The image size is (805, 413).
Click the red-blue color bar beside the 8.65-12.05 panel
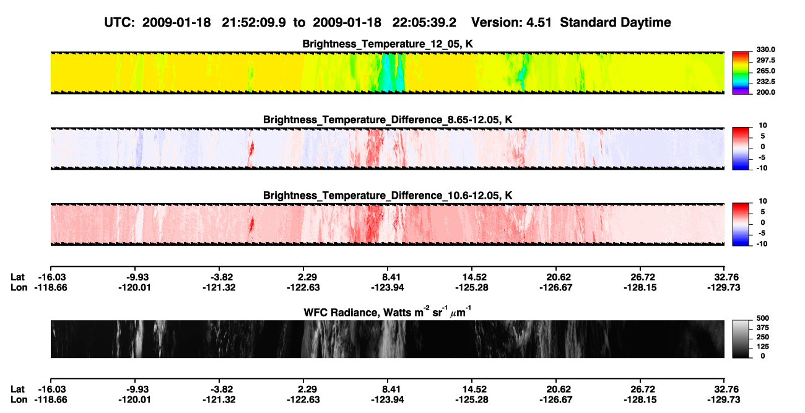[x=741, y=149]
